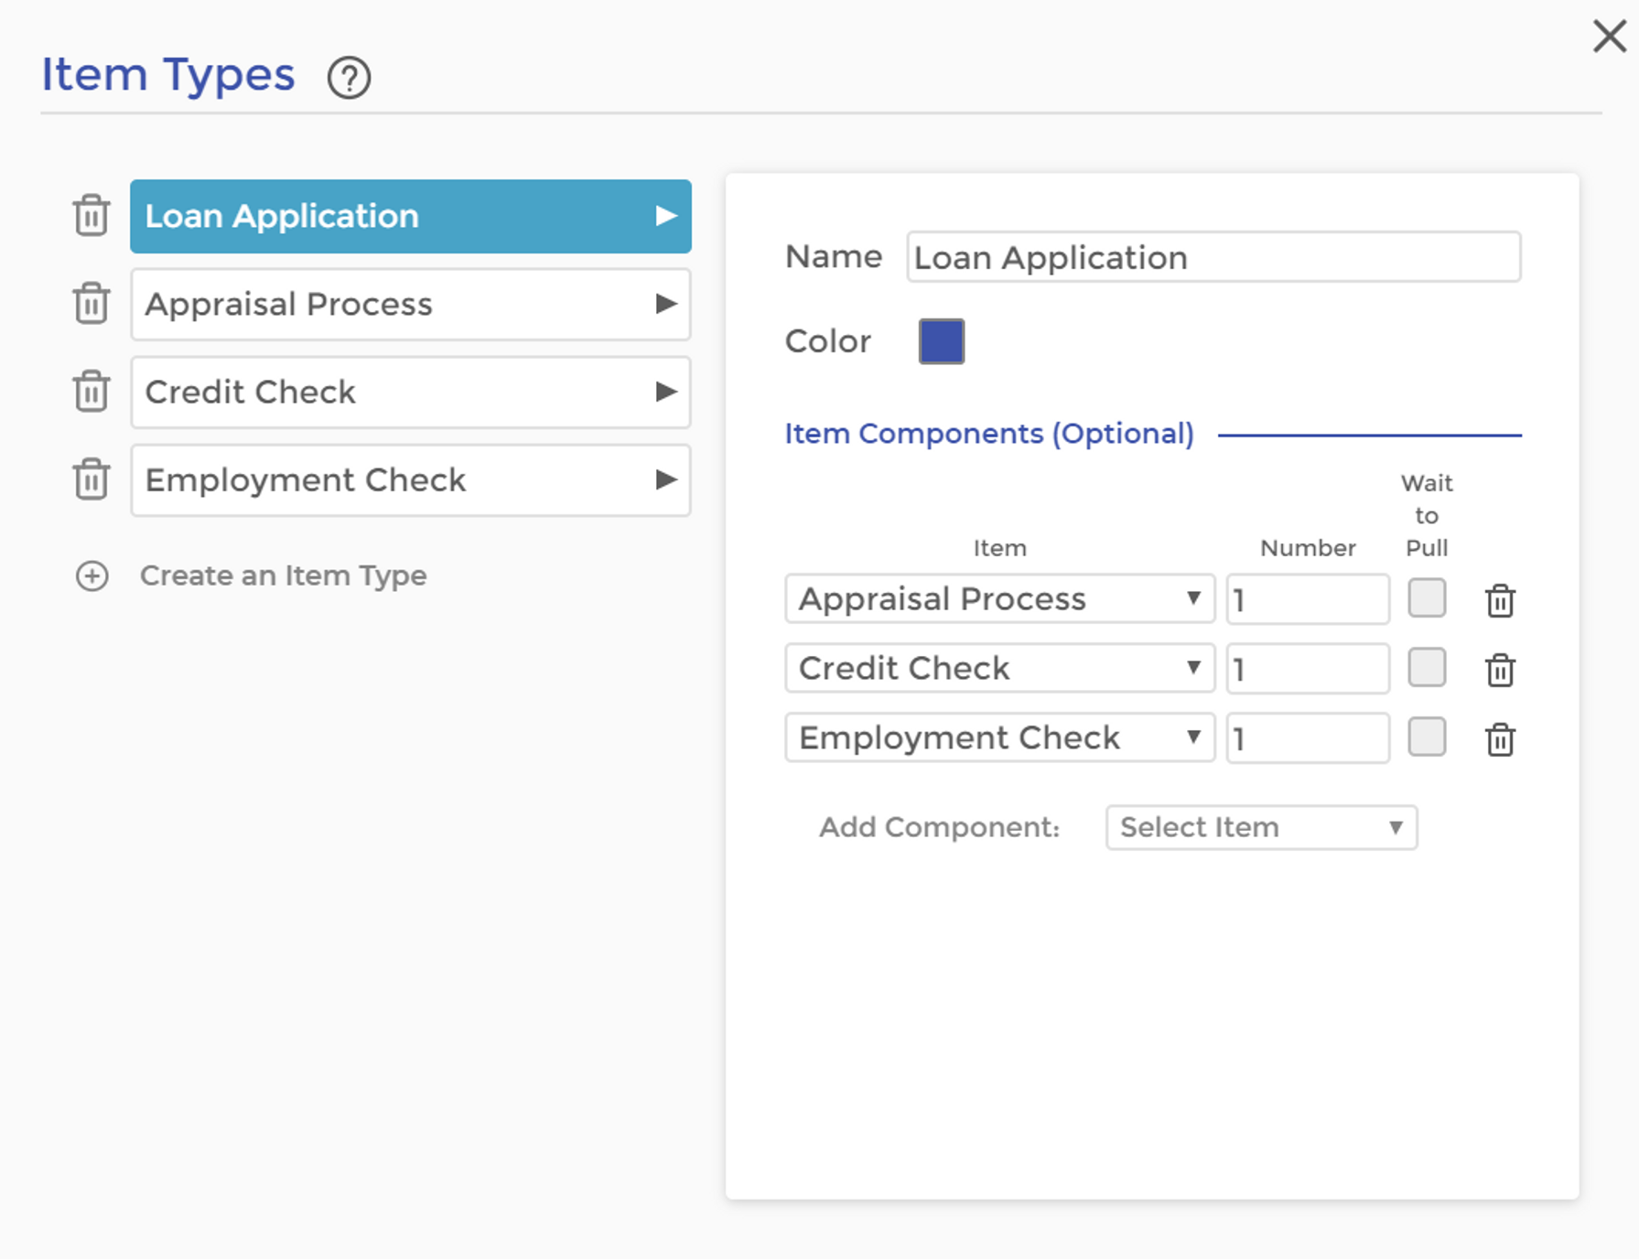Select Employment Check in item types list

tap(410, 479)
